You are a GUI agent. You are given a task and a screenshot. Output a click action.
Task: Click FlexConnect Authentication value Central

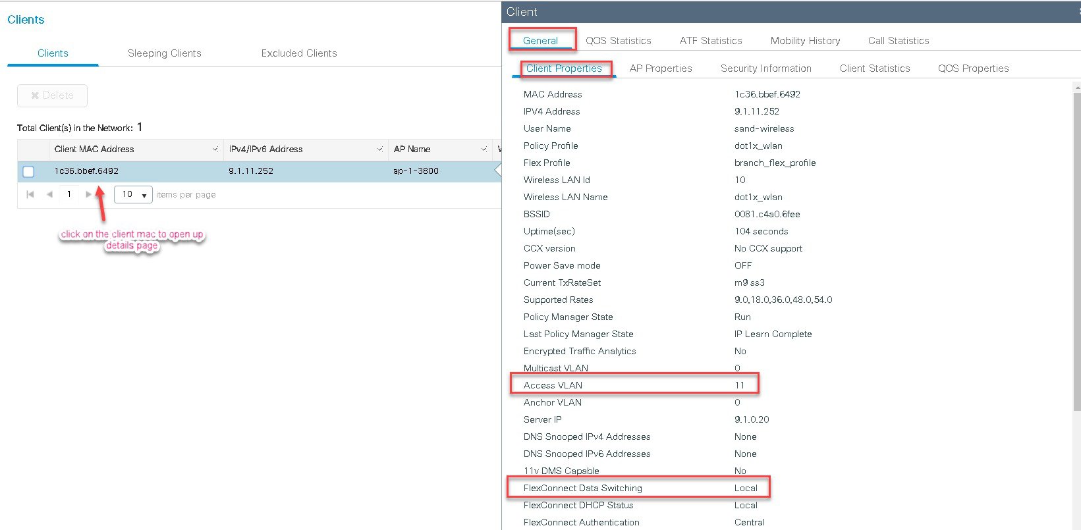click(749, 523)
